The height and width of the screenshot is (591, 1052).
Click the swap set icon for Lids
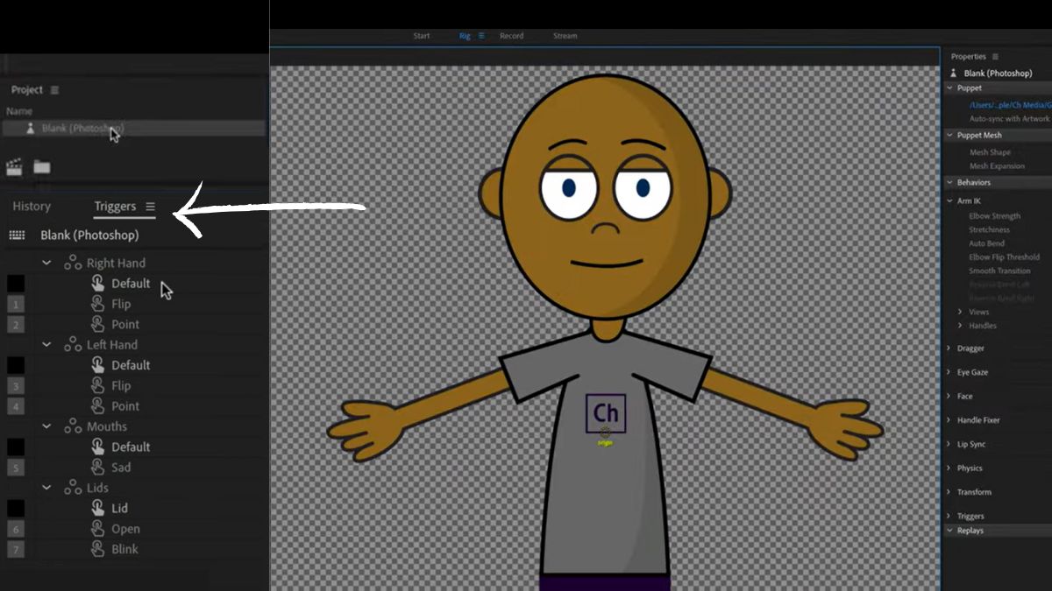pyautogui.click(x=73, y=488)
